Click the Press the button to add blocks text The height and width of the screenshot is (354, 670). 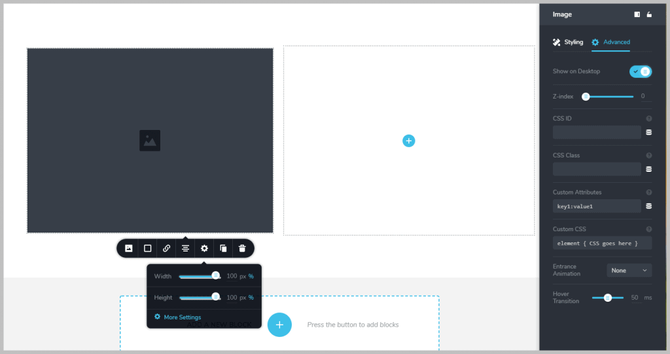353,325
